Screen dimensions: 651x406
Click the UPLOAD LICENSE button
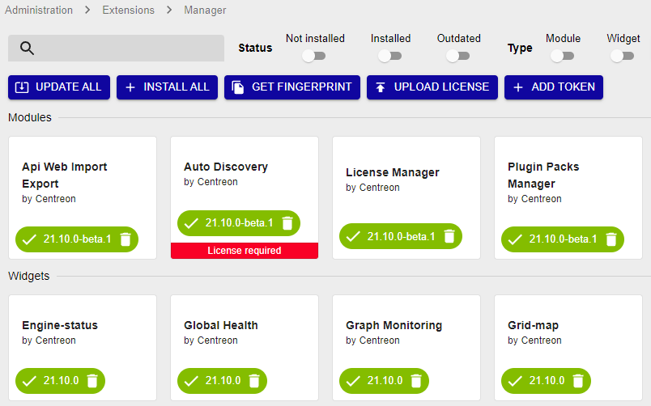click(x=432, y=87)
